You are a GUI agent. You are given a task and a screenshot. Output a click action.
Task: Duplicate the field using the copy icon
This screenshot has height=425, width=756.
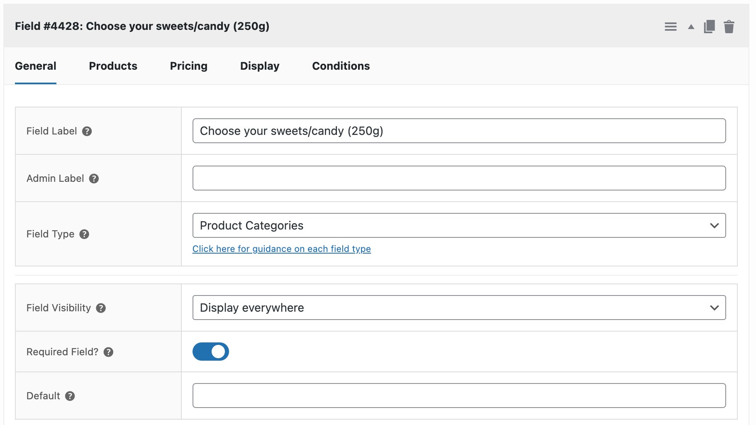point(710,26)
